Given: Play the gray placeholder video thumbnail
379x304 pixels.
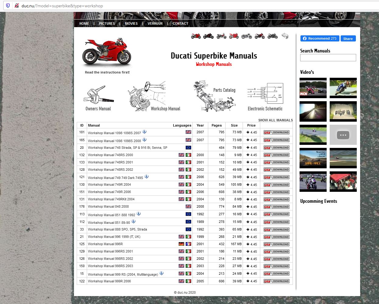Looking at the screenshot, I should pyautogui.click(x=343, y=135).
